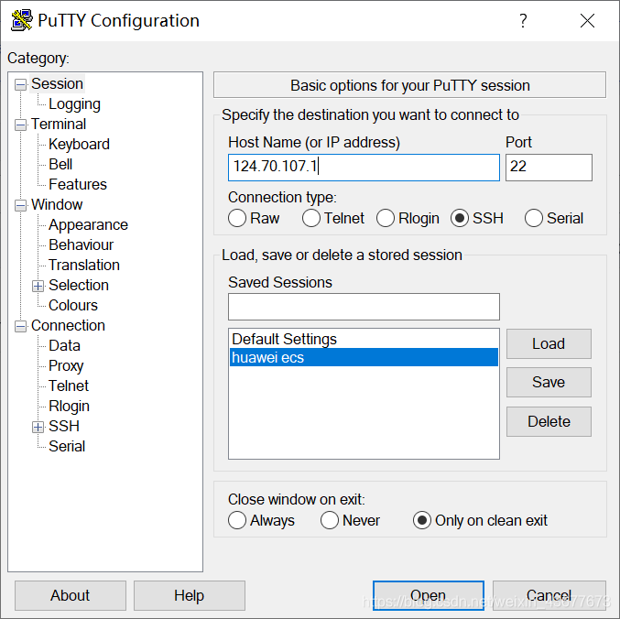Expand the SSH tree node
The width and height of the screenshot is (620, 619).
tap(38, 427)
